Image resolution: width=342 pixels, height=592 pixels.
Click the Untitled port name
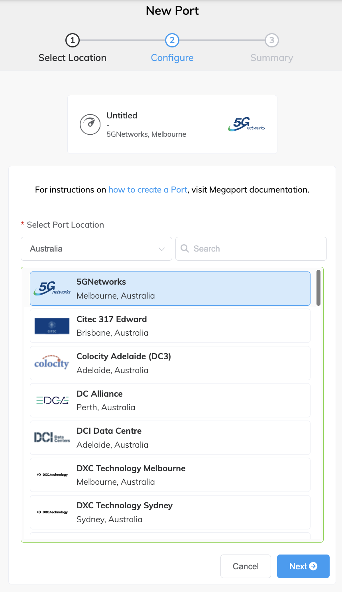pyautogui.click(x=122, y=115)
